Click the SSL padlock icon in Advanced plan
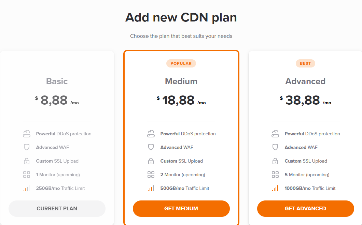The width and height of the screenshot is (362, 225). tap(275, 161)
